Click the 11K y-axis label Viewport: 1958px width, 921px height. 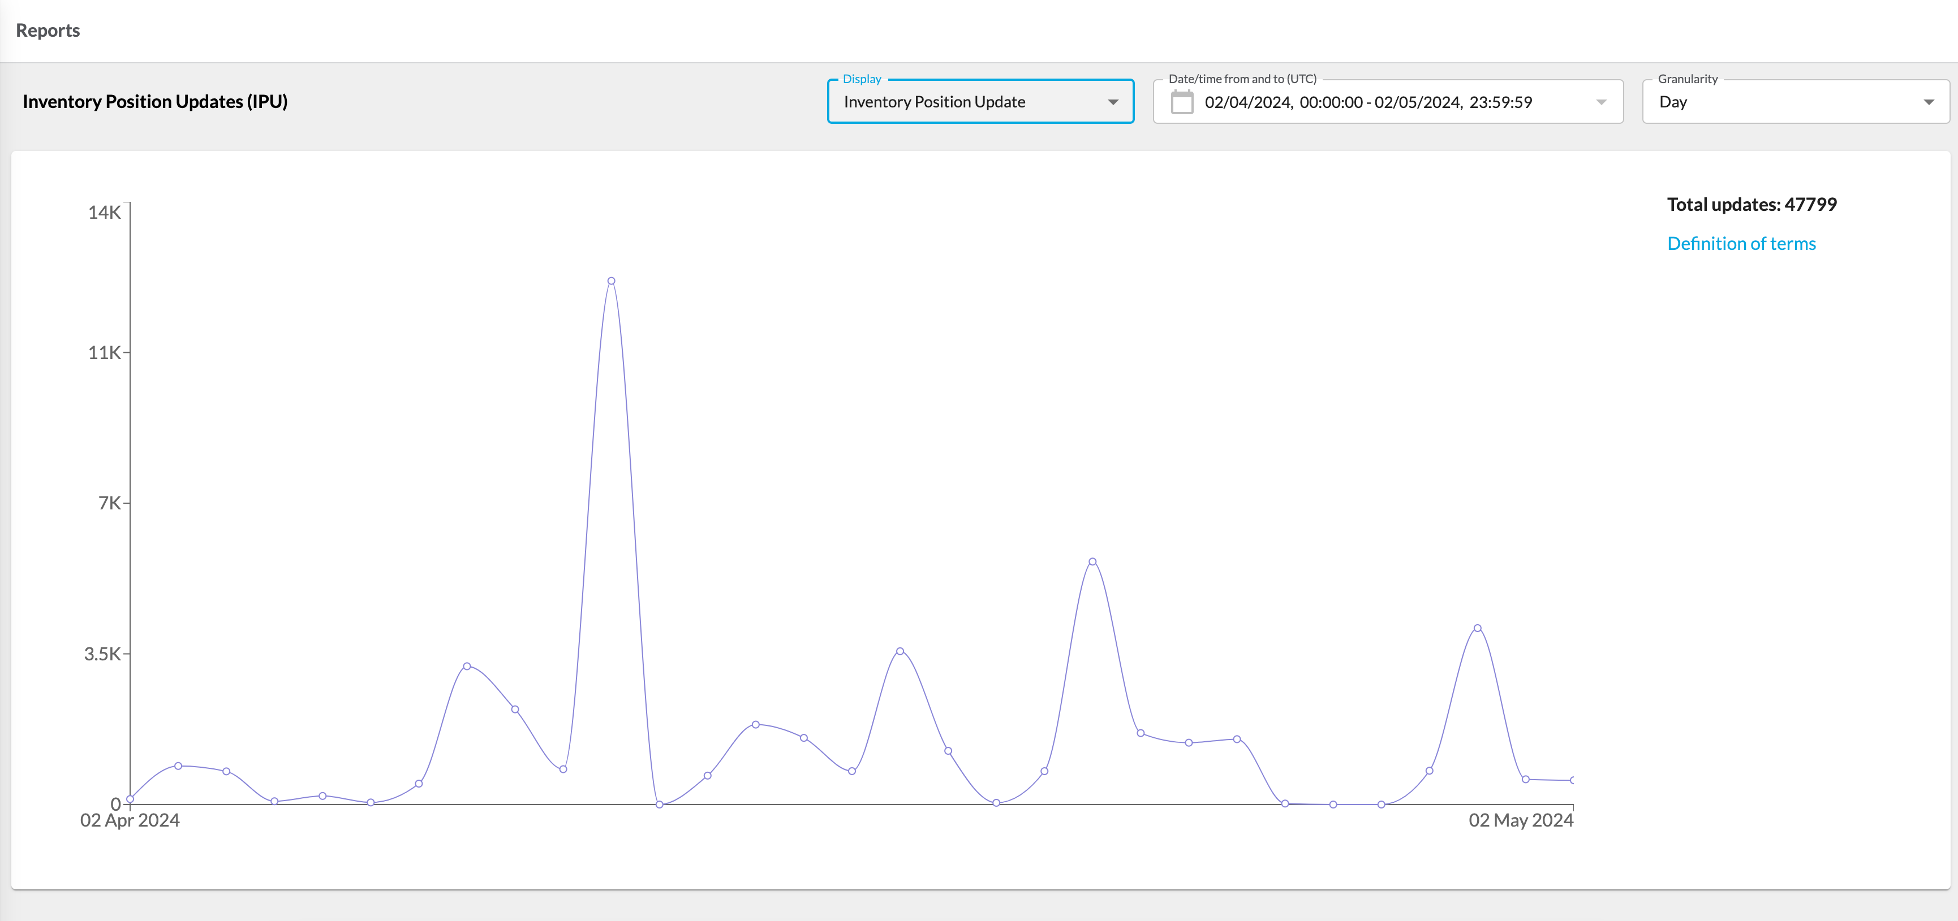pyautogui.click(x=104, y=353)
